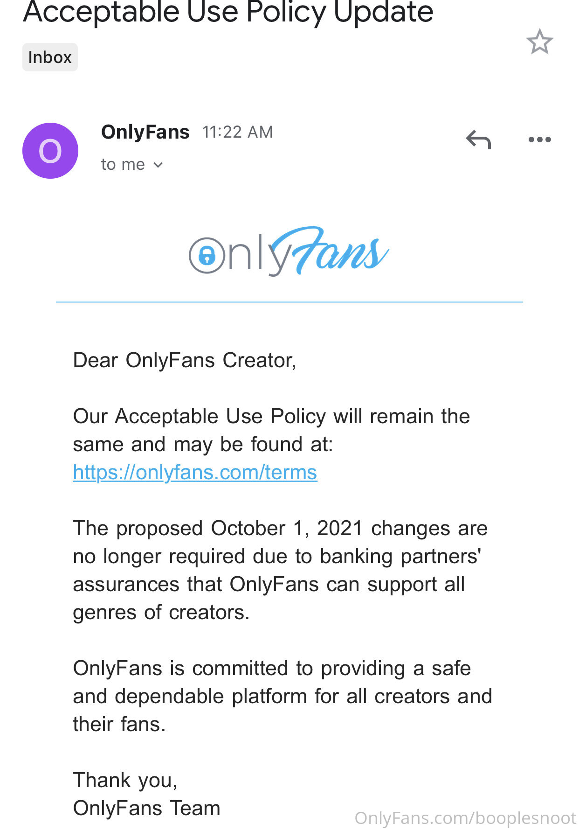The image size is (579, 831).
Task: Expand recipient details chevron beside 'to me'
Action: point(158,165)
